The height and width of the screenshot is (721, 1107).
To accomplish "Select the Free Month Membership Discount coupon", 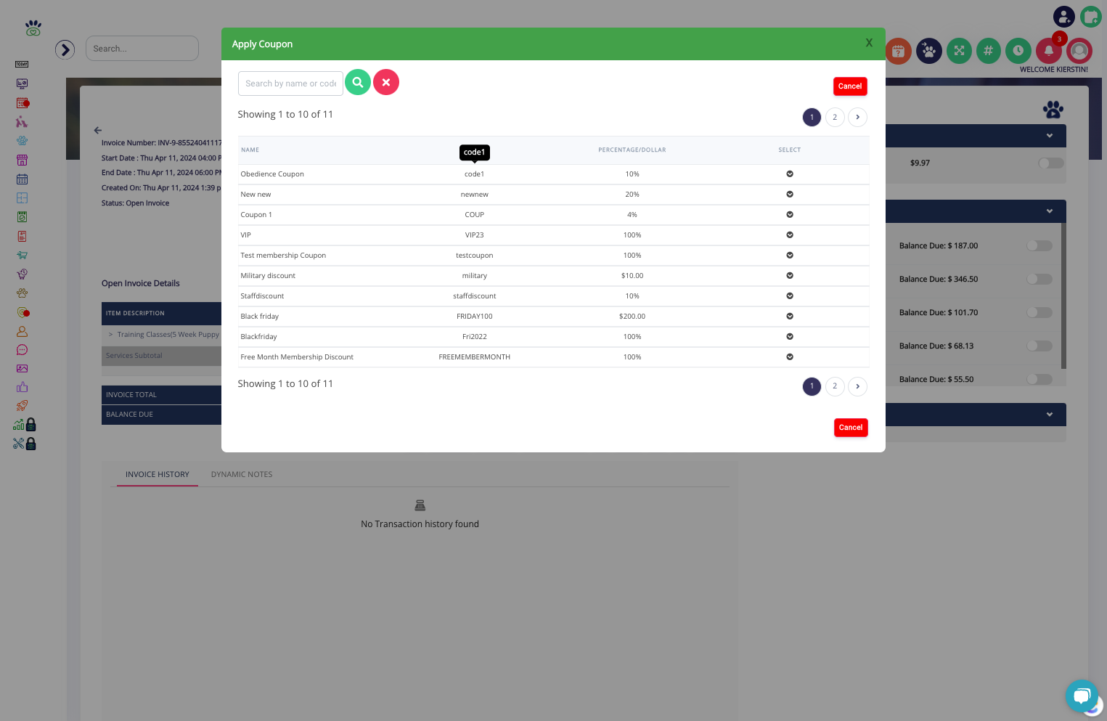I will [x=790, y=357].
